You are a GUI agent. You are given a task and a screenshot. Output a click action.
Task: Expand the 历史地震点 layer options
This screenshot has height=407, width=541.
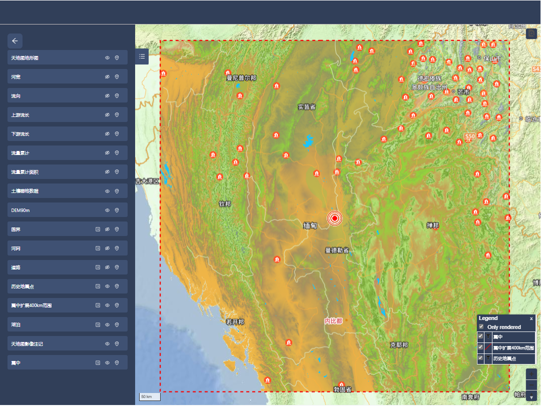point(98,286)
